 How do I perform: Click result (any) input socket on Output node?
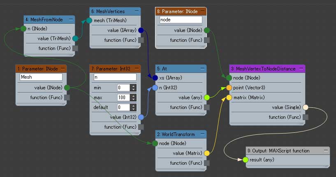click(x=246, y=160)
